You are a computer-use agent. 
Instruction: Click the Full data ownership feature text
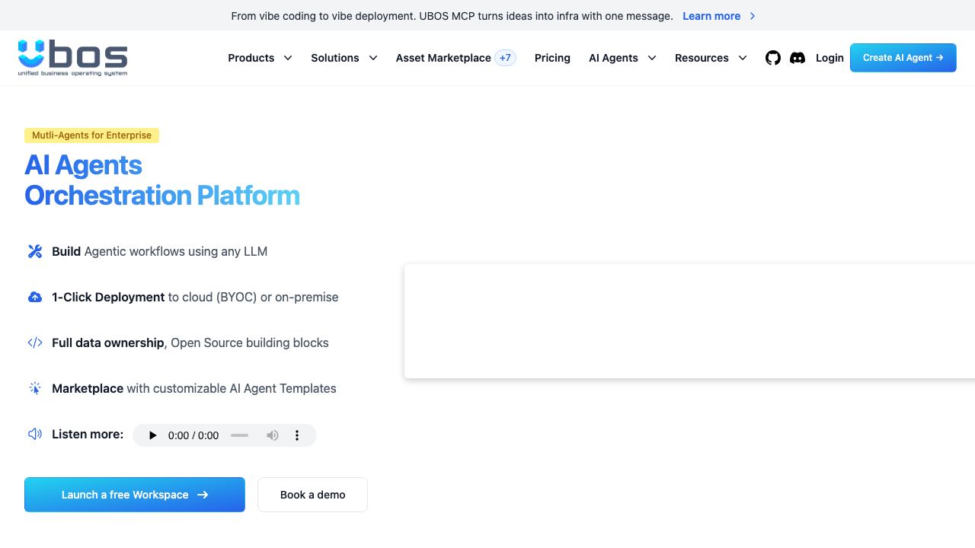coord(190,342)
